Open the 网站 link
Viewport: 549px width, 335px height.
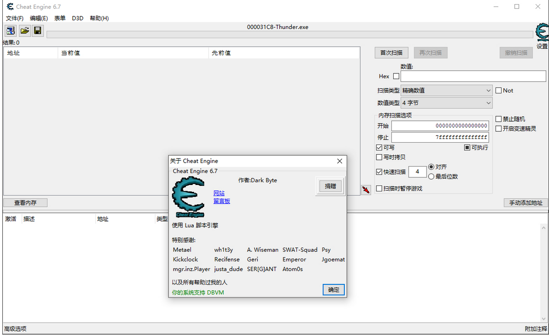click(219, 193)
